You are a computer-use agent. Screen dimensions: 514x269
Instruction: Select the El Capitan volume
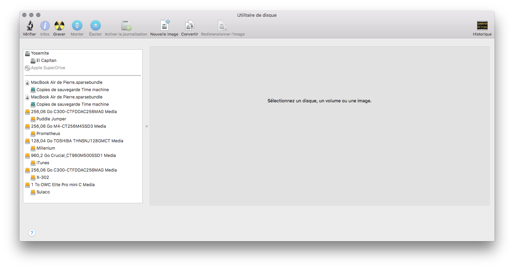coord(46,61)
